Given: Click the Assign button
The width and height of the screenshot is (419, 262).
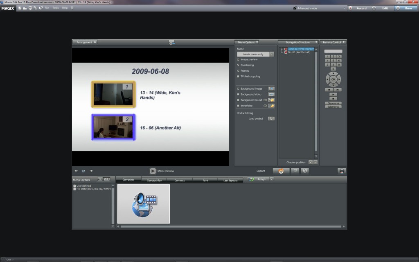Looking at the screenshot, I should point(259,179).
